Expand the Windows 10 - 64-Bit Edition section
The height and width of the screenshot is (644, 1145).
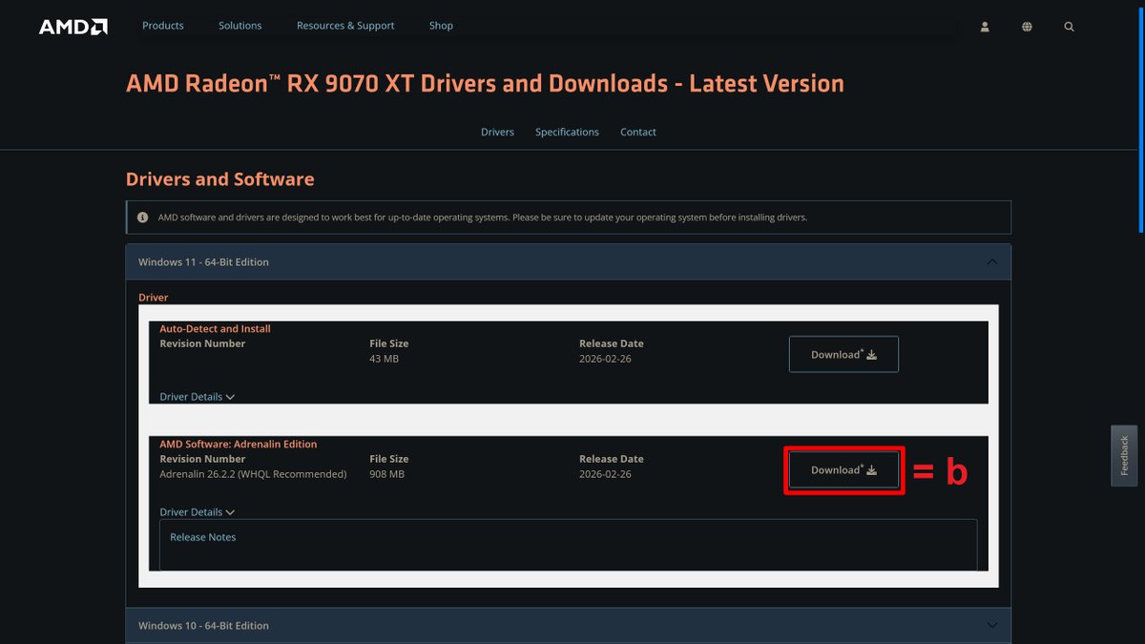click(568, 626)
